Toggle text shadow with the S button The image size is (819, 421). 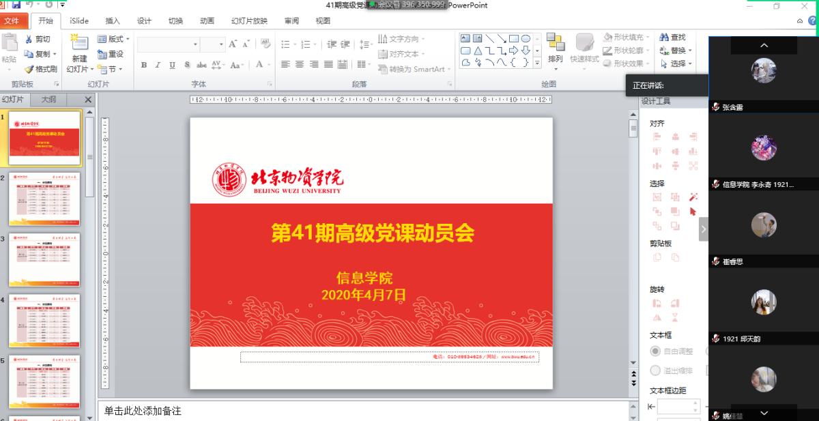pos(186,65)
